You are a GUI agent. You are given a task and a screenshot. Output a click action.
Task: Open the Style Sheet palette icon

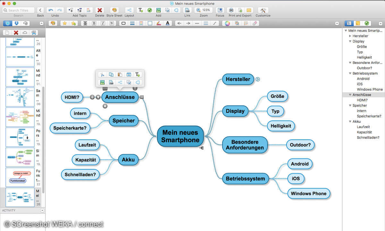pos(114,10)
